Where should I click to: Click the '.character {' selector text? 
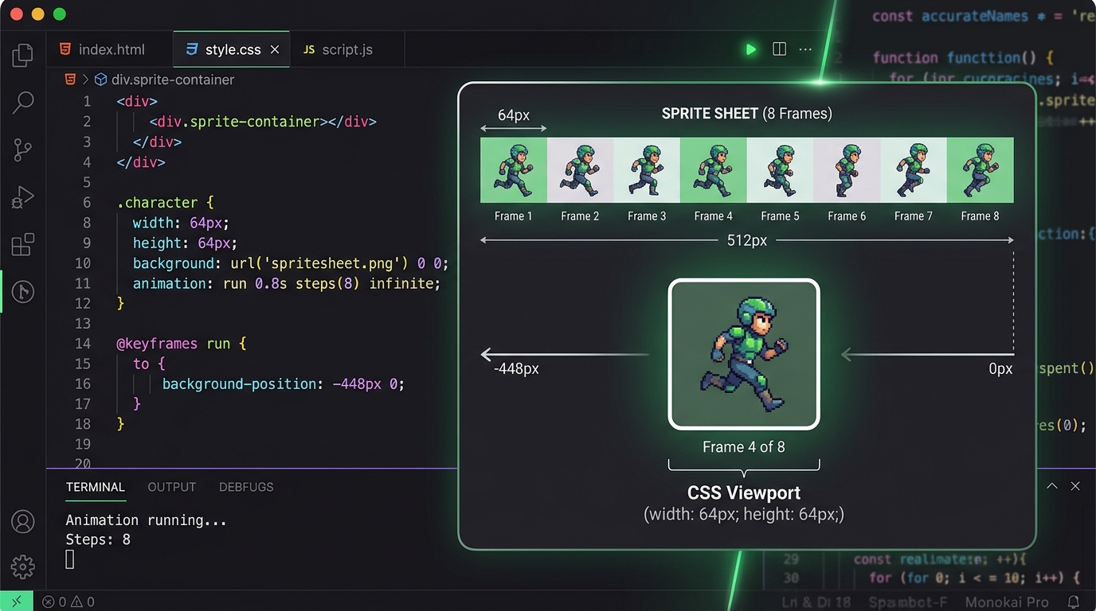tap(165, 203)
